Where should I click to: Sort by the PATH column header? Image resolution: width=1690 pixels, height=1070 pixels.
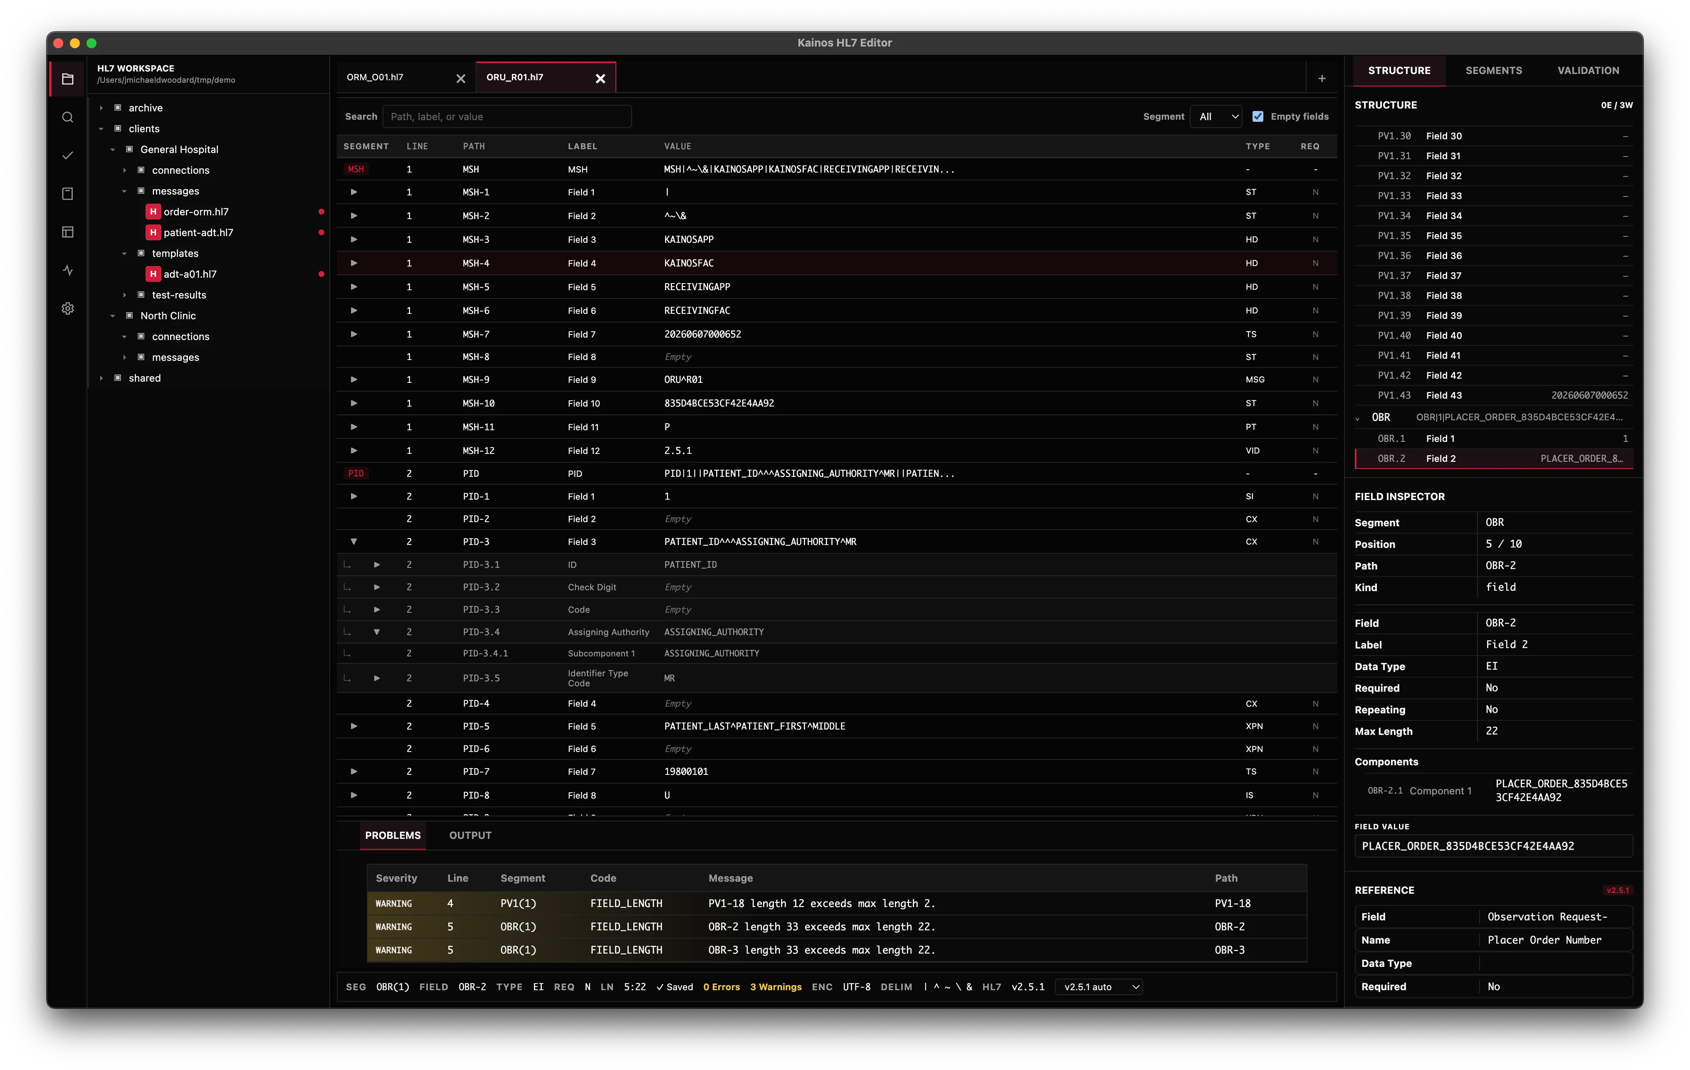(x=474, y=146)
